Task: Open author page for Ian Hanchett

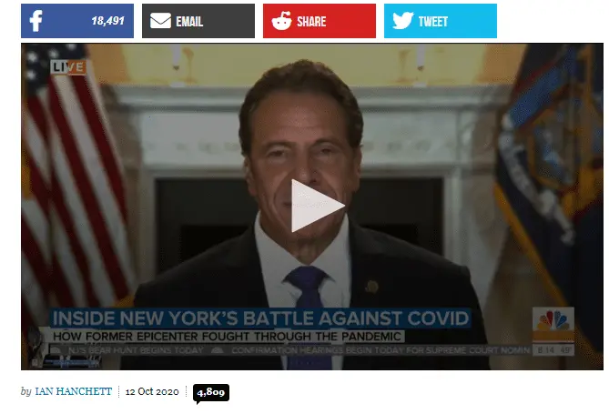Action: coord(73,391)
